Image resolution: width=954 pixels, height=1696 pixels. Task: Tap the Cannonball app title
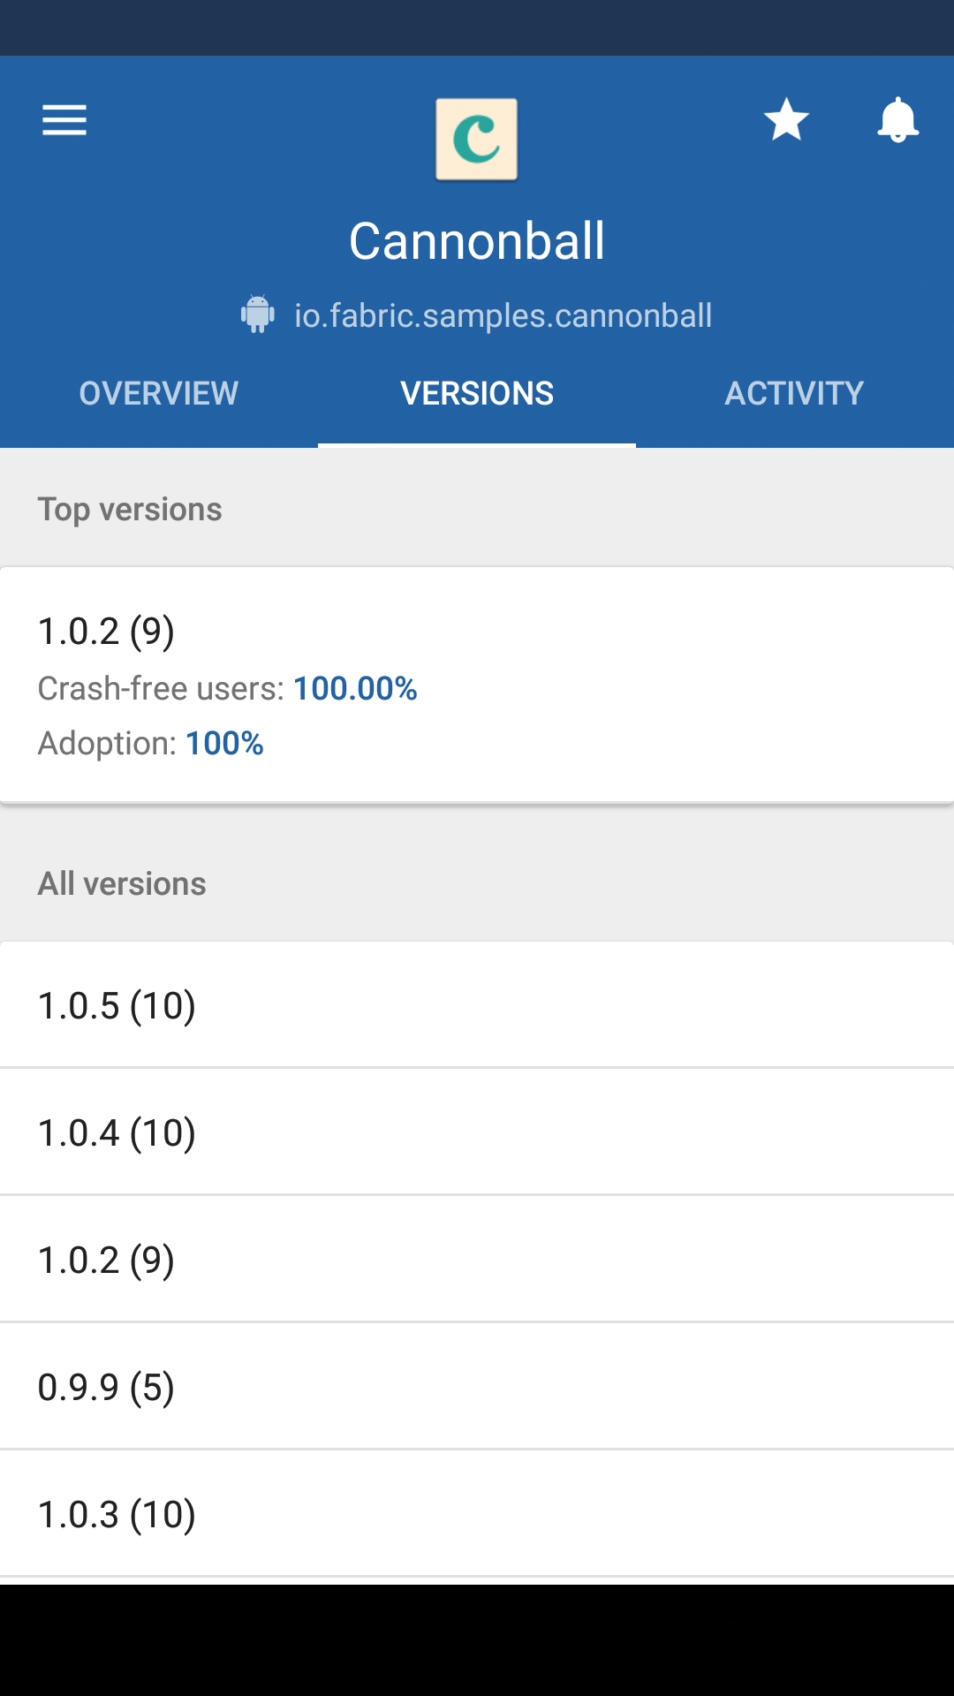click(x=477, y=241)
